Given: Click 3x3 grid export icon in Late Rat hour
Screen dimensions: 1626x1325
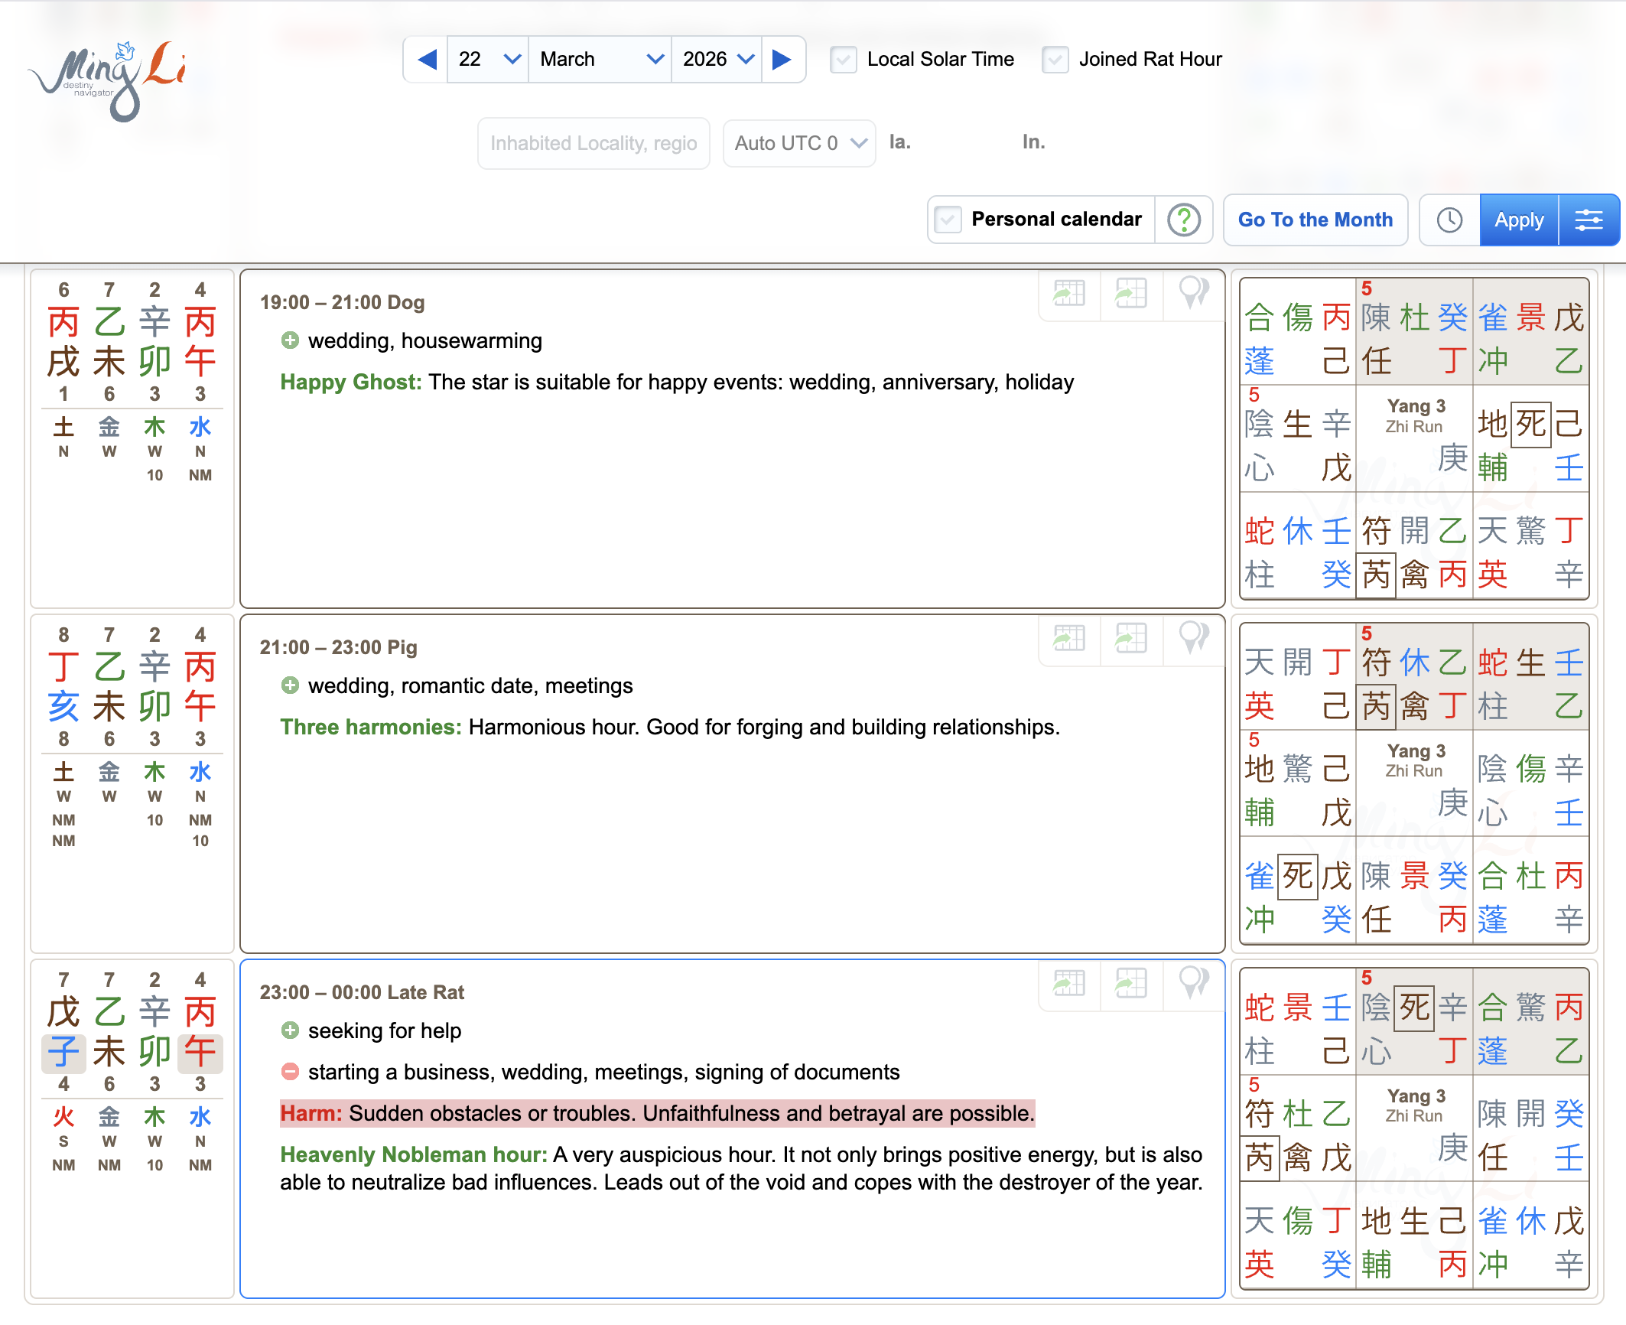Looking at the screenshot, I should (1130, 983).
